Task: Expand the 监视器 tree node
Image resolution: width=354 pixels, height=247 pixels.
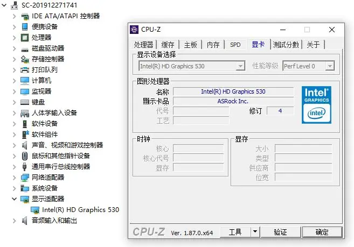Action: pos(15,91)
